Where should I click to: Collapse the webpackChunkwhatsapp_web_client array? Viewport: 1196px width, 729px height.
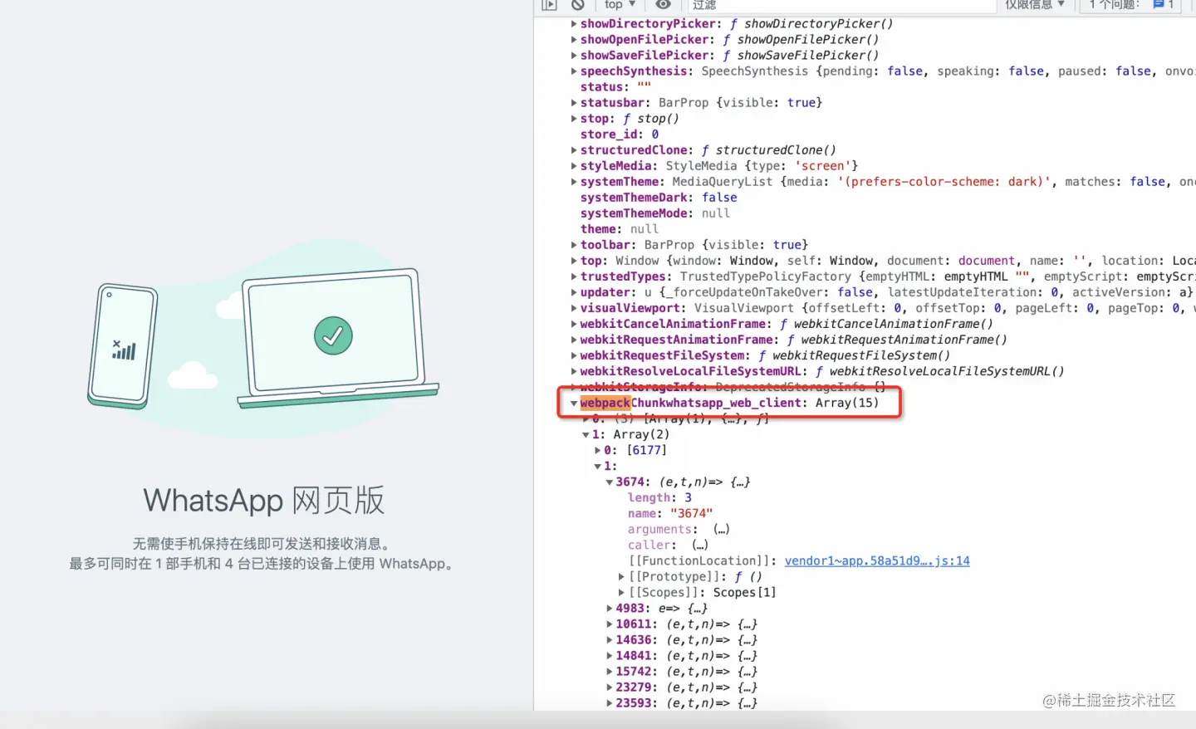coord(574,404)
